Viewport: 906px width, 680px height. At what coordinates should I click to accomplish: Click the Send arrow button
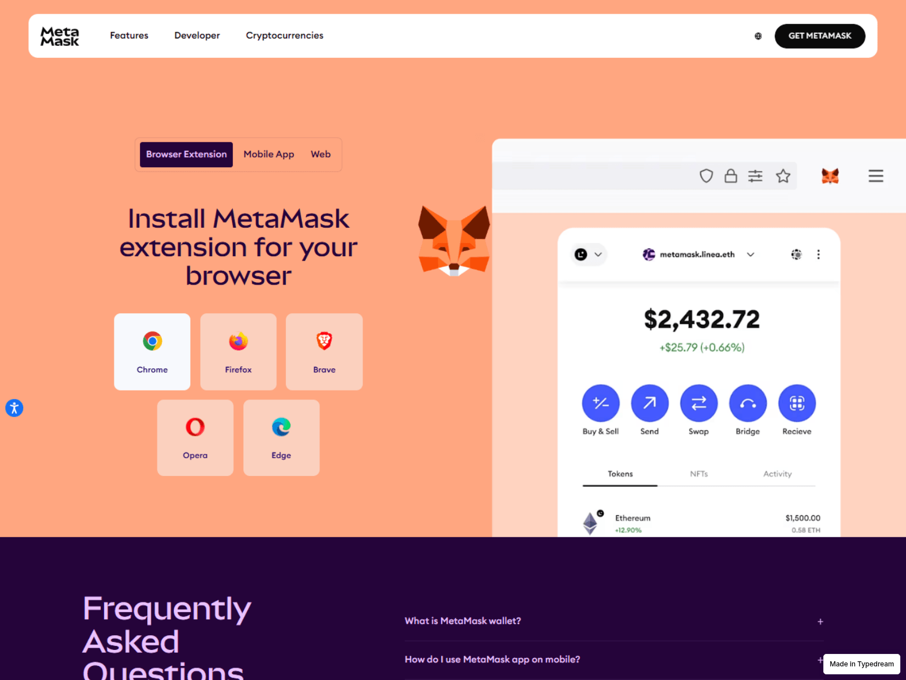(x=650, y=403)
